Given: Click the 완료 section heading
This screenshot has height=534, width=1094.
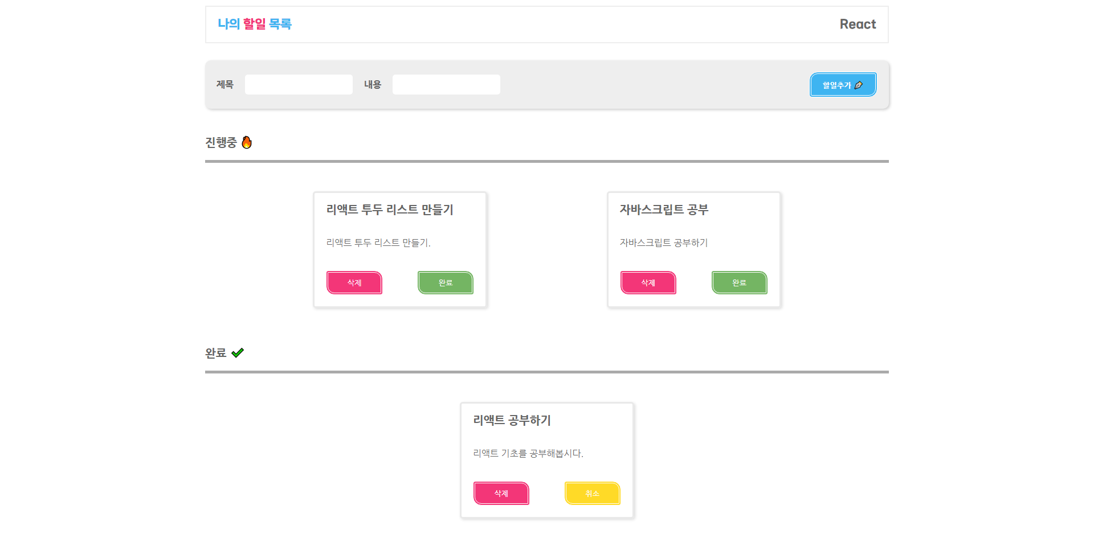Looking at the screenshot, I should (216, 353).
